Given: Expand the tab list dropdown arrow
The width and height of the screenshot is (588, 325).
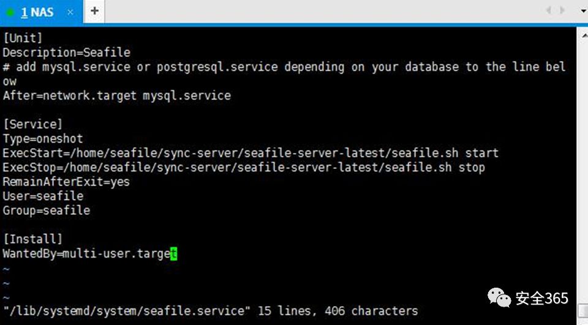Looking at the screenshot, I should click(x=582, y=11).
